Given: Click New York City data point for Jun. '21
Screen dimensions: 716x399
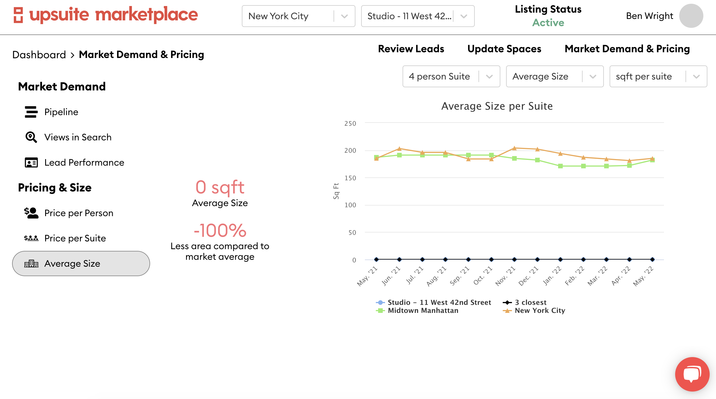Looking at the screenshot, I should click(x=399, y=149).
